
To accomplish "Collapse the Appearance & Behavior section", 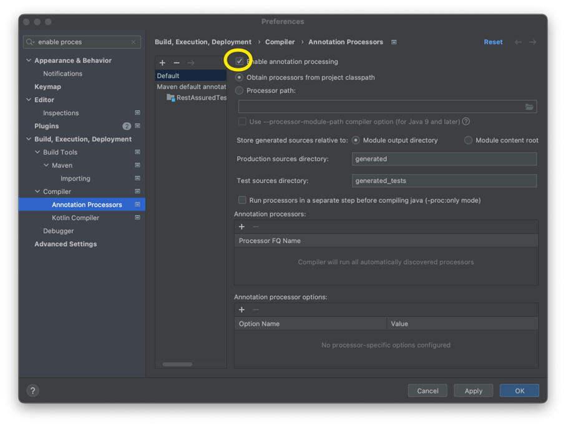I will 29,60.
